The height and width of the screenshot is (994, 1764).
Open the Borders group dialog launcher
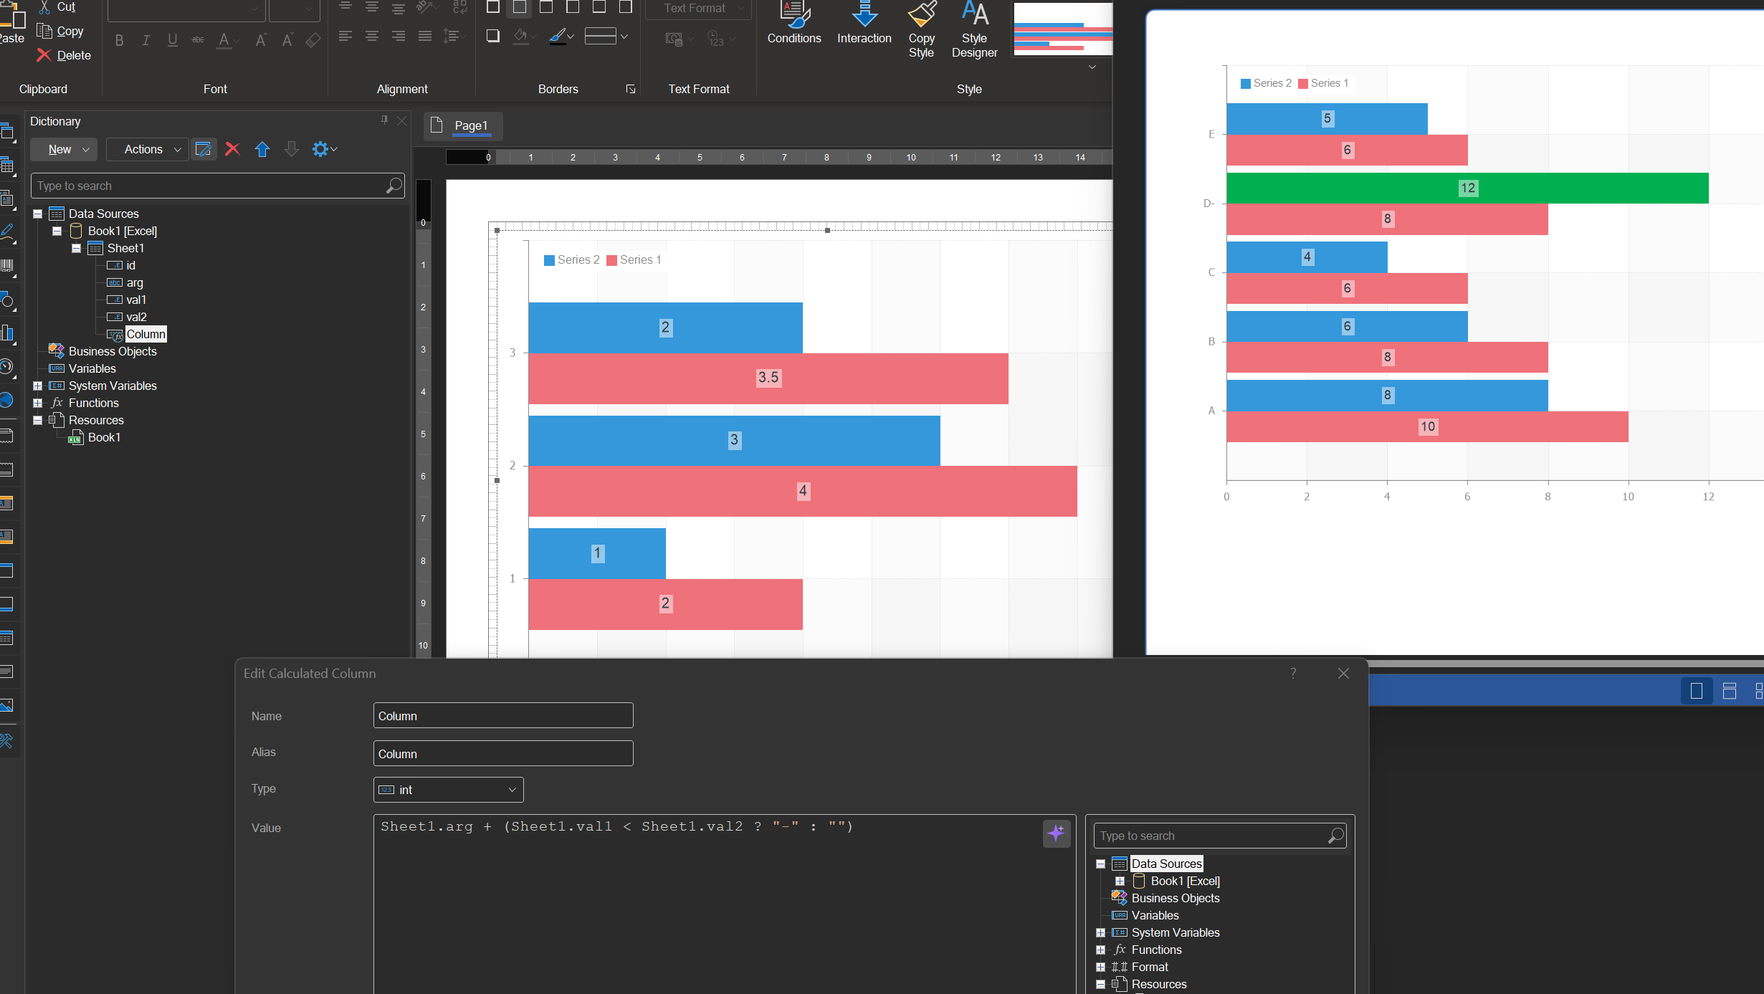pyautogui.click(x=630, y=89)
